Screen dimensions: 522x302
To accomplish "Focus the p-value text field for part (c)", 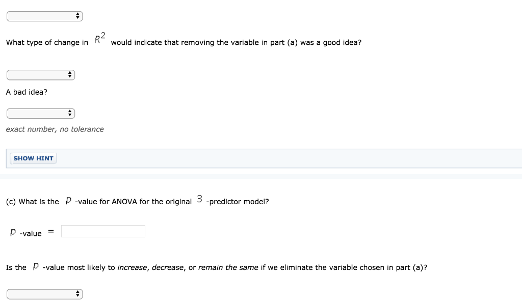I will point(102,231).
